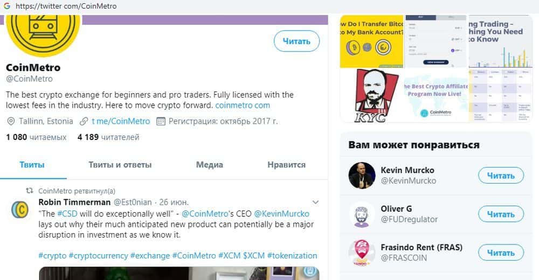This screenshot has height=280, width=539.
Task: Click Oliver G's avatar icon
Action: (362, 214)
